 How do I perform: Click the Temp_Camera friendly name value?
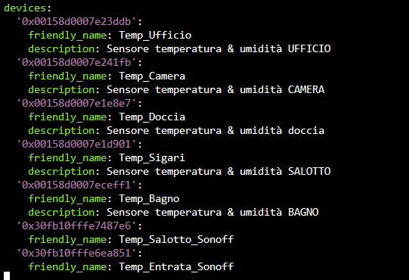click(152, 76)
